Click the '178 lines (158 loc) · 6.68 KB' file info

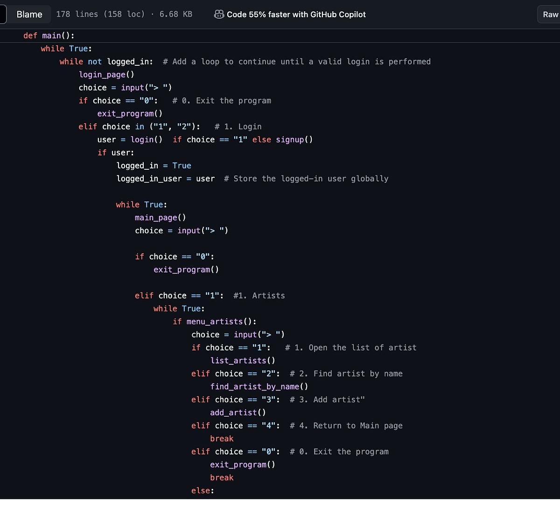124,14
